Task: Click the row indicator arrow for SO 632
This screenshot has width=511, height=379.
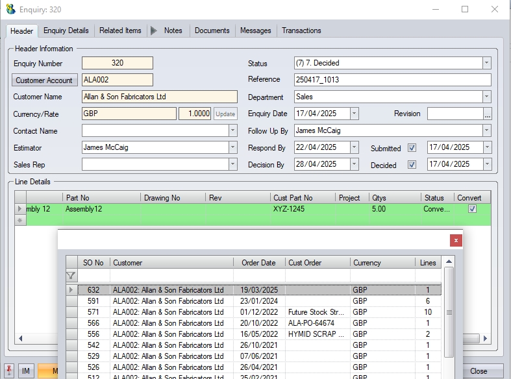Action: (71, 290)
